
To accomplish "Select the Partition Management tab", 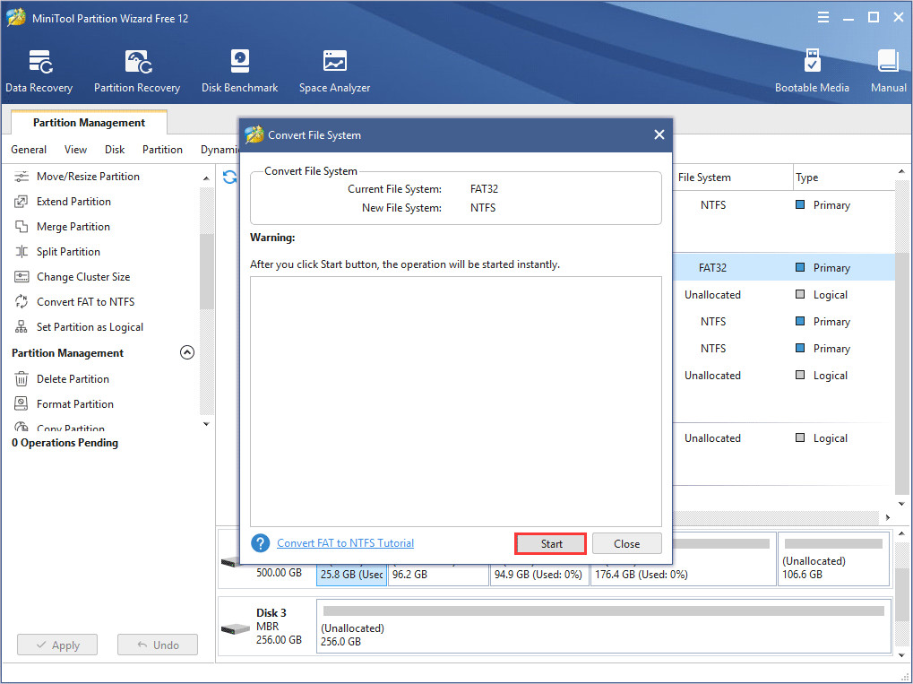I will (89, 122).
